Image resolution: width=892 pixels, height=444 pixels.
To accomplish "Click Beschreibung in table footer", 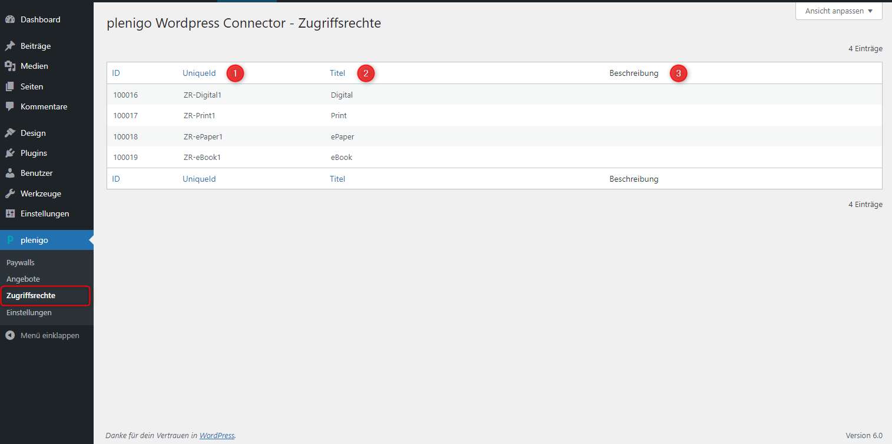I will 634,179.
